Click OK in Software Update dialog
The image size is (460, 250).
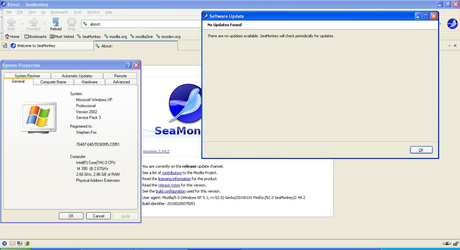pos(421,150)
